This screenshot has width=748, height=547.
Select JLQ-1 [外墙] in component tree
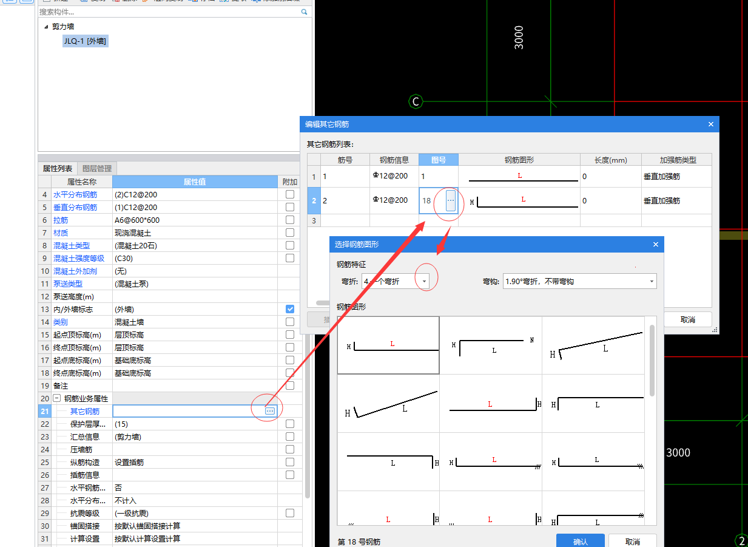click(85, 41)
